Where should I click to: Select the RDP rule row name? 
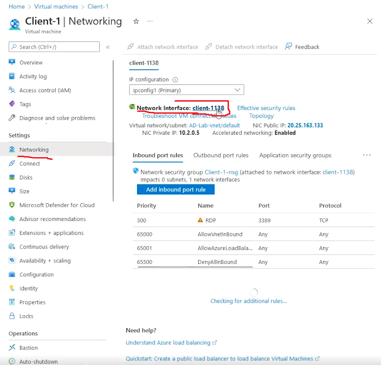(x=210, y=220)
